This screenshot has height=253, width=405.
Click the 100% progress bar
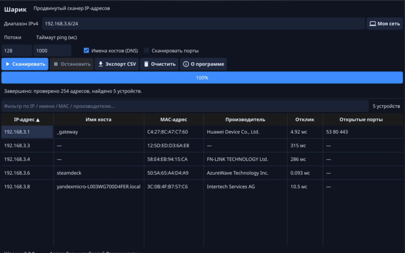coord(202,78)
